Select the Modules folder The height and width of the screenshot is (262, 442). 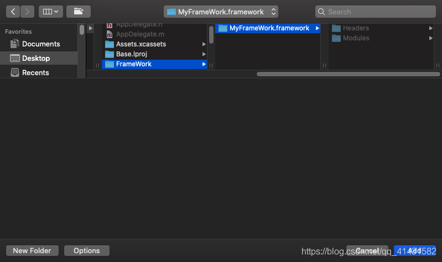[x=381, y=38]
